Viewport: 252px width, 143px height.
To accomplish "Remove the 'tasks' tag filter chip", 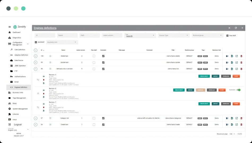I will (x=132, y=36).
